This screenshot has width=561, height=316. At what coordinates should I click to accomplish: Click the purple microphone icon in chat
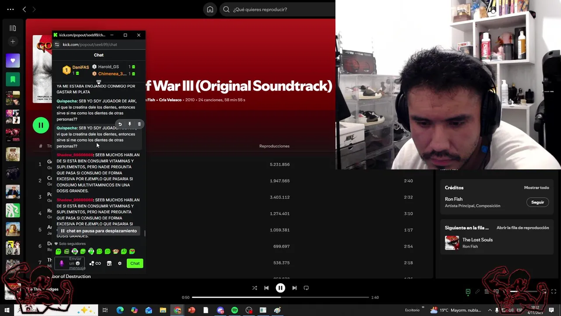click(61, 263)
